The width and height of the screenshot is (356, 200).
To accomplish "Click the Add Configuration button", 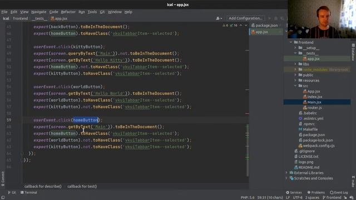I will (x=245, y=18).
